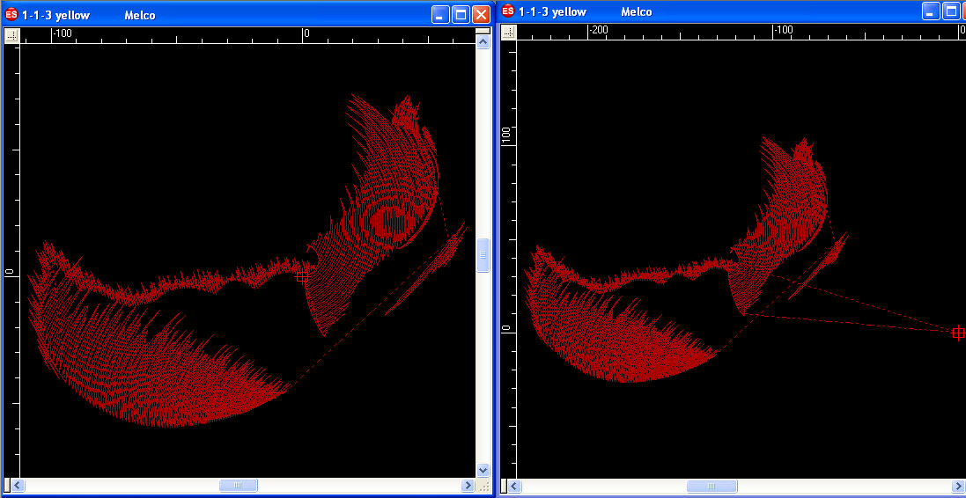Click the left window's vertical scrollbar thumb
The height and width of the screenshot is (498, 966).
(x=483, y=255)
